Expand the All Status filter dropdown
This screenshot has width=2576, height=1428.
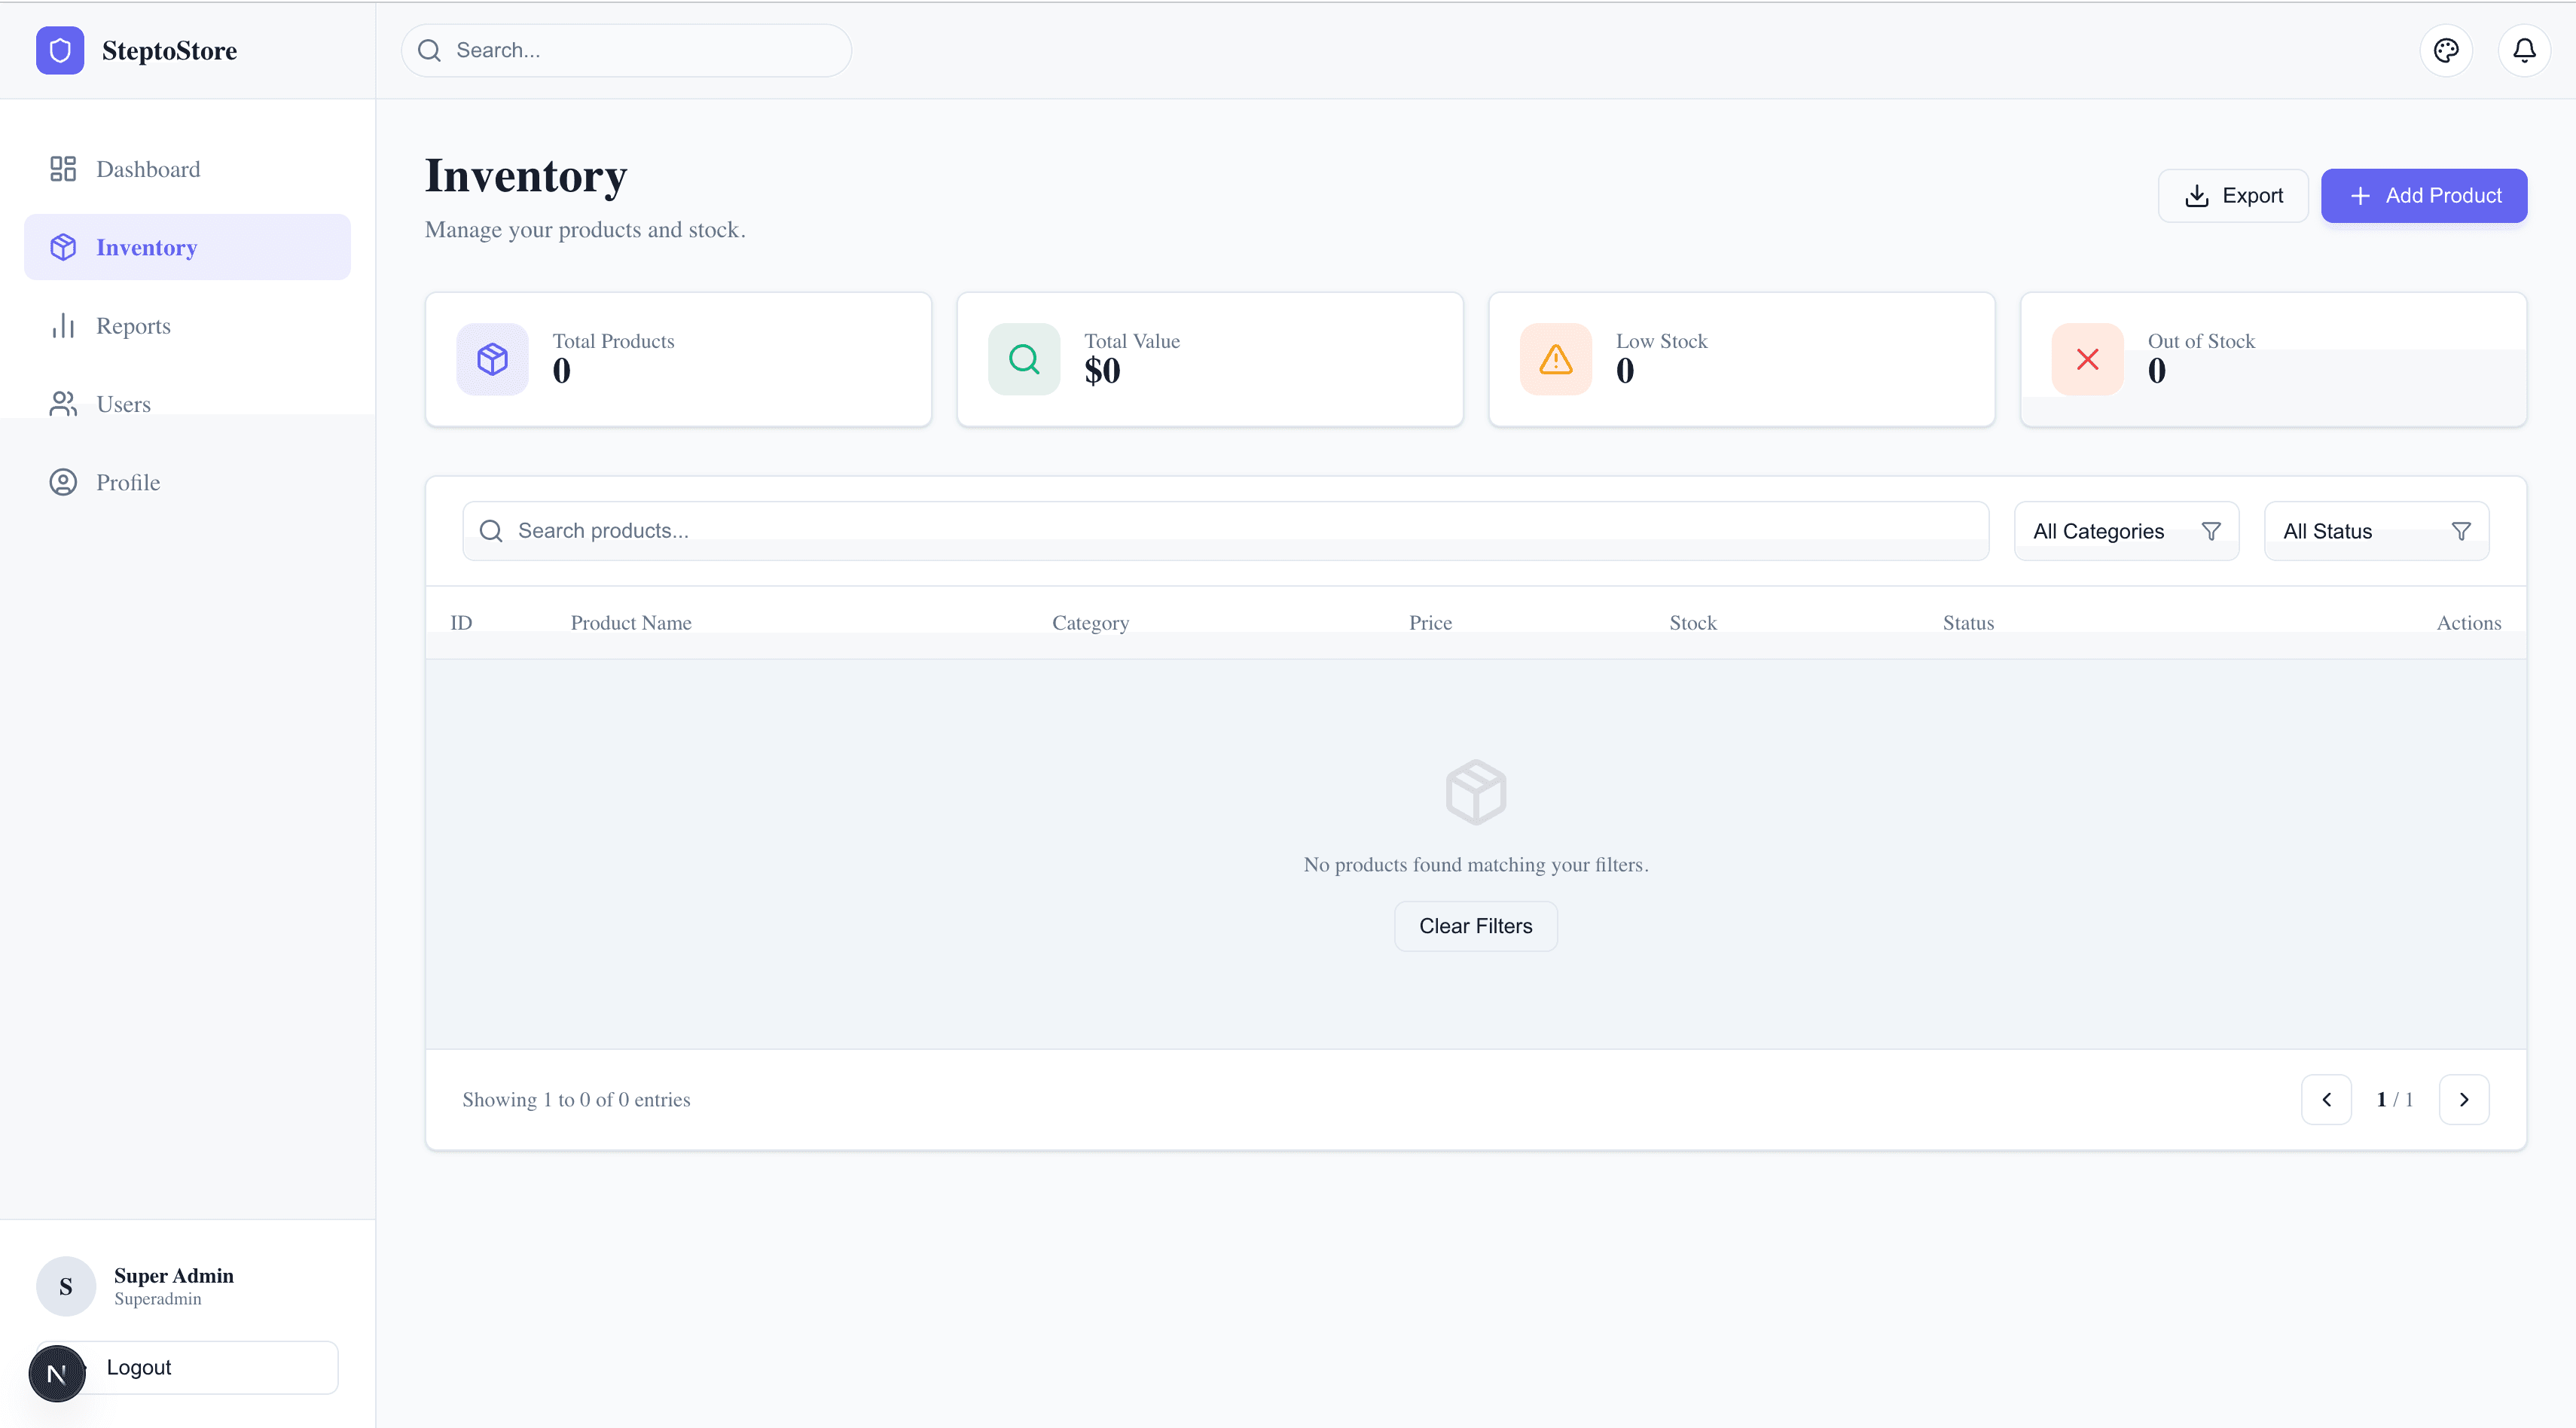tap(2376, 531)
